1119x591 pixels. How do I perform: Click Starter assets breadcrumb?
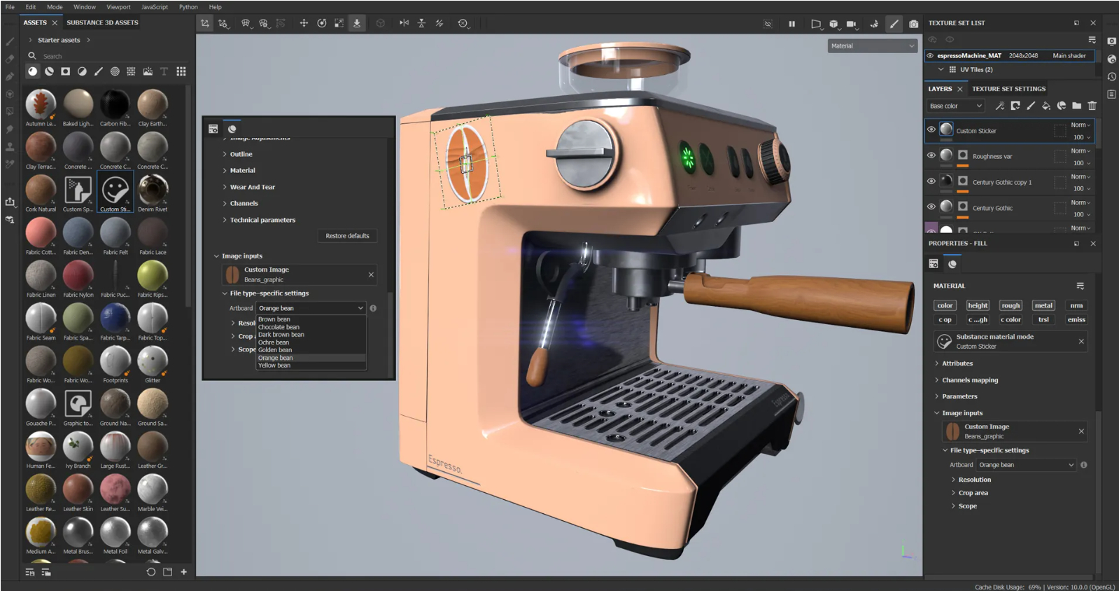[59, 40]
